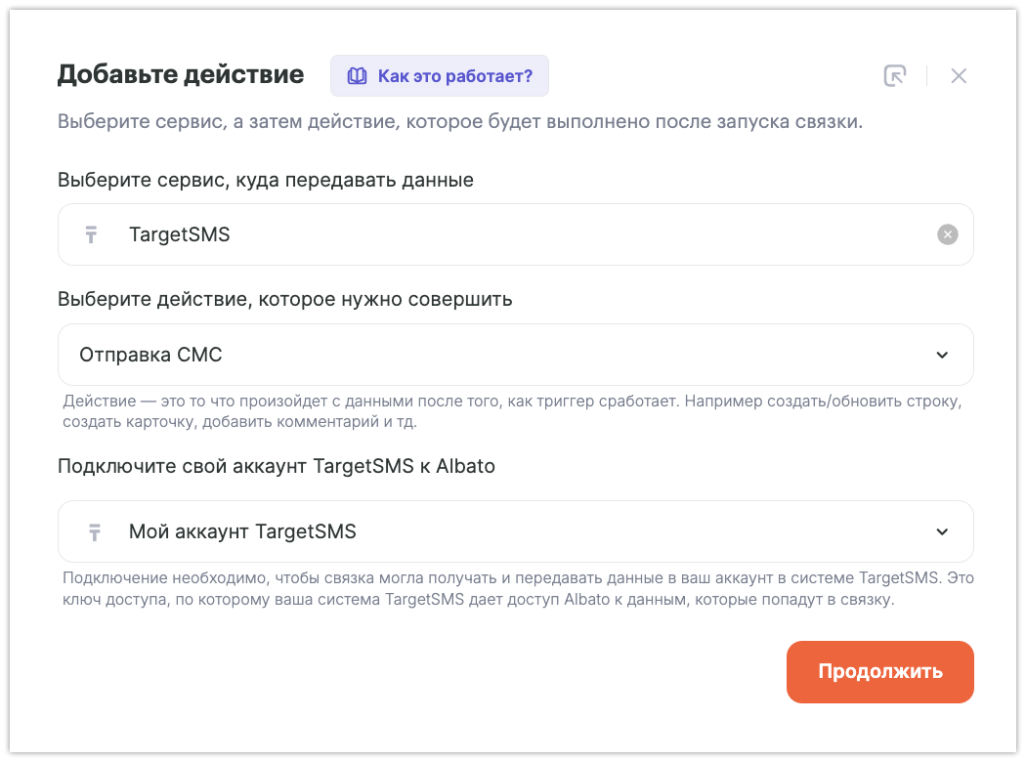Open the "Отправка СМС" action dropdown
The image size is (1026, 762).
click(x=489, y=355)
